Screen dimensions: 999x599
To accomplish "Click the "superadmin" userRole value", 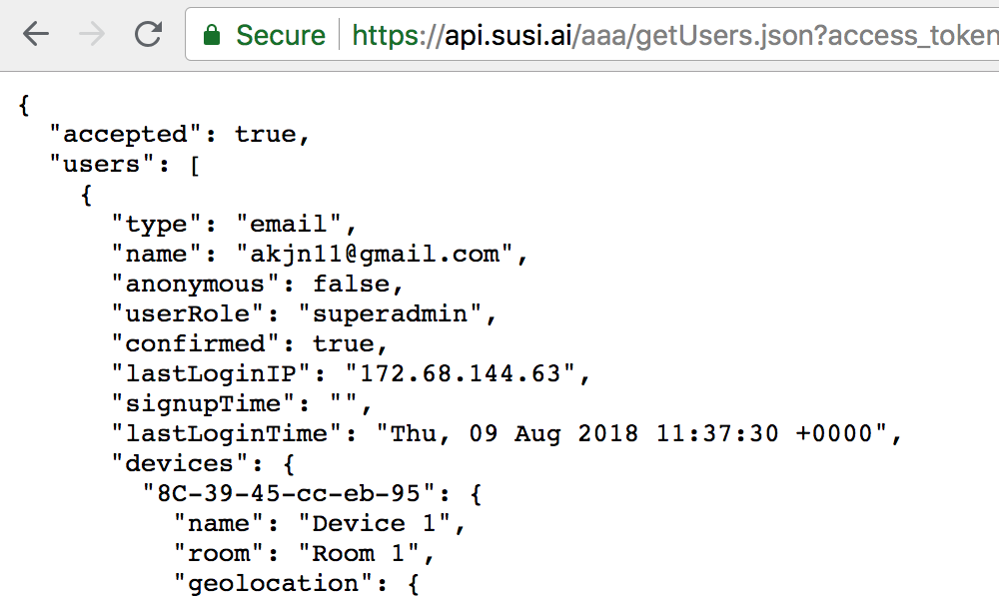I will tap(391, 313).
